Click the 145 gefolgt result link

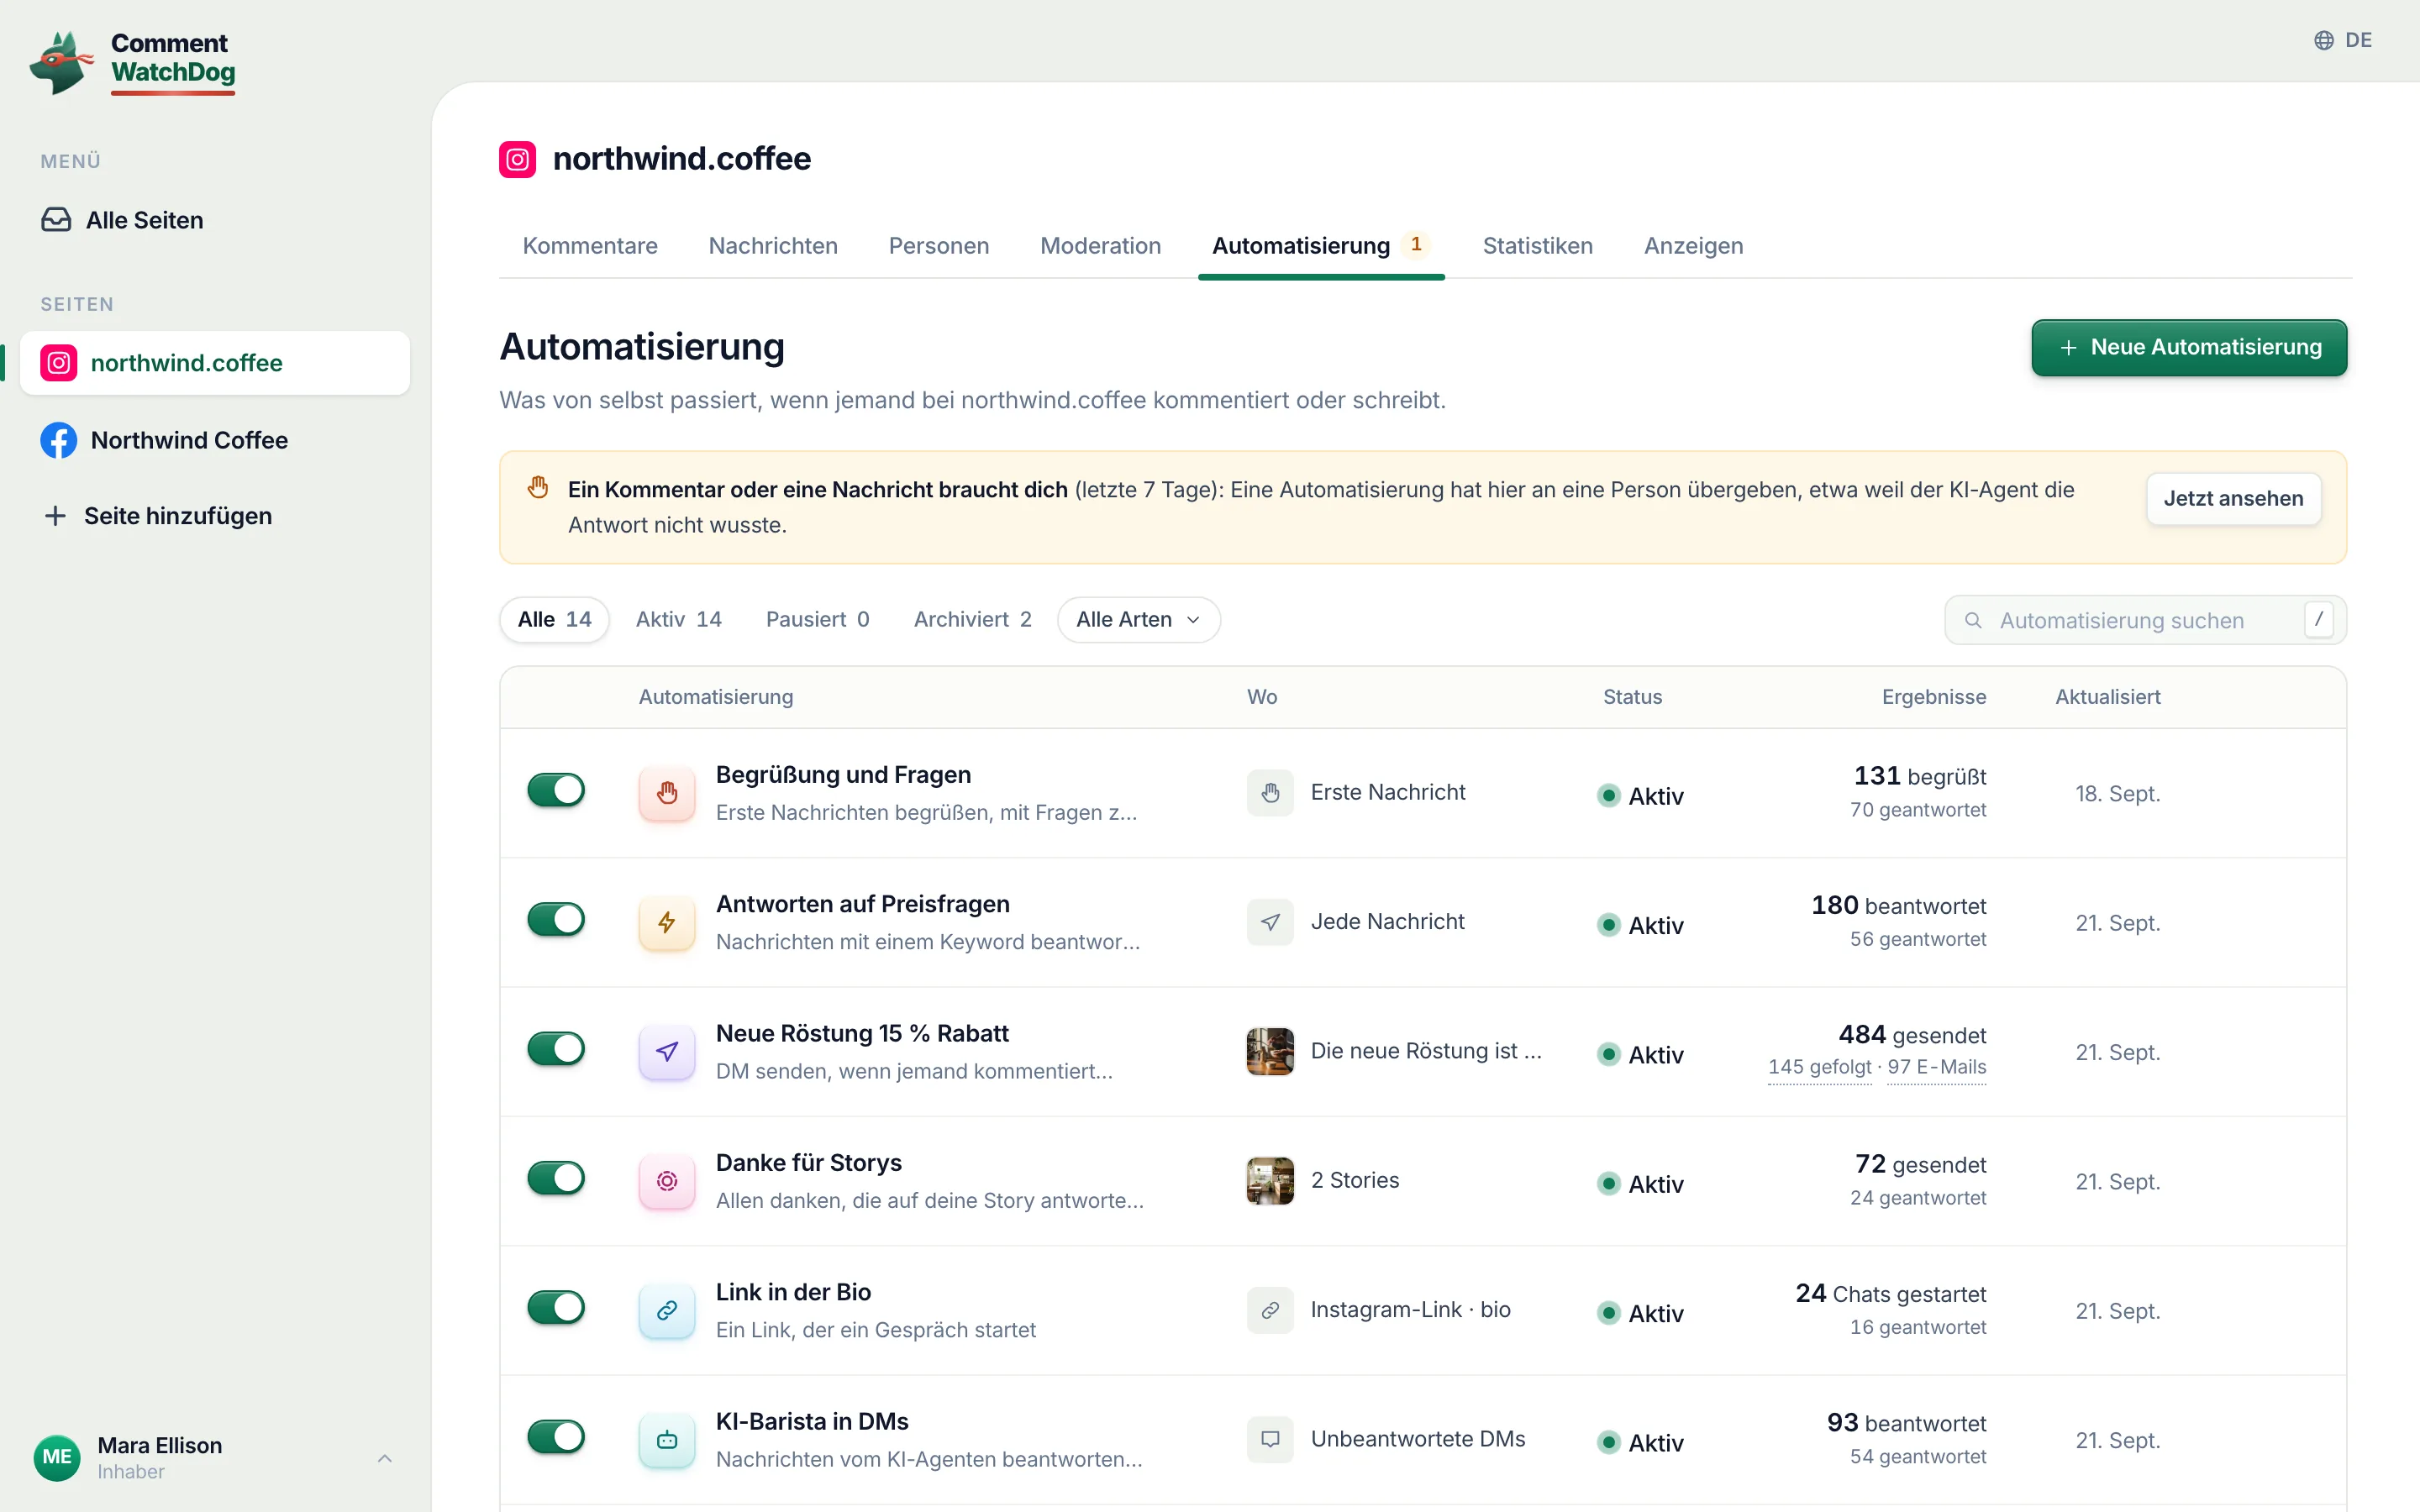pyautogui.click(x=1819, y=1067)
